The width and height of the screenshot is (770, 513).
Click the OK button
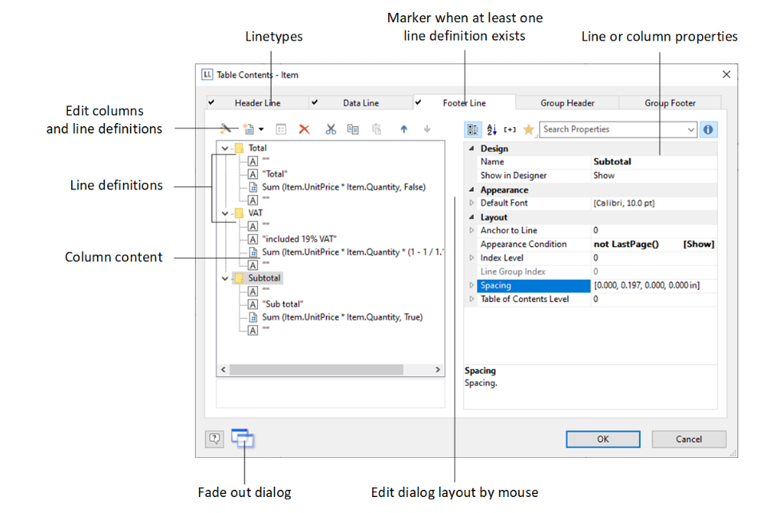click(602, 439)
